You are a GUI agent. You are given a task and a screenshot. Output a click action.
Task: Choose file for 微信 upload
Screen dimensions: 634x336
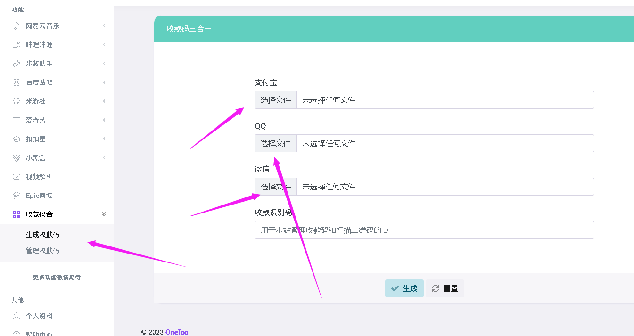[x=276, y=187]
